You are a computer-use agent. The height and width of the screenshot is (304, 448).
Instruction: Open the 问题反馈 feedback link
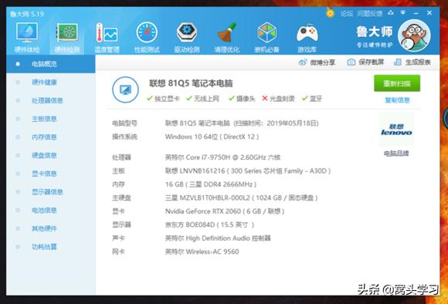(x=369, y=13)
